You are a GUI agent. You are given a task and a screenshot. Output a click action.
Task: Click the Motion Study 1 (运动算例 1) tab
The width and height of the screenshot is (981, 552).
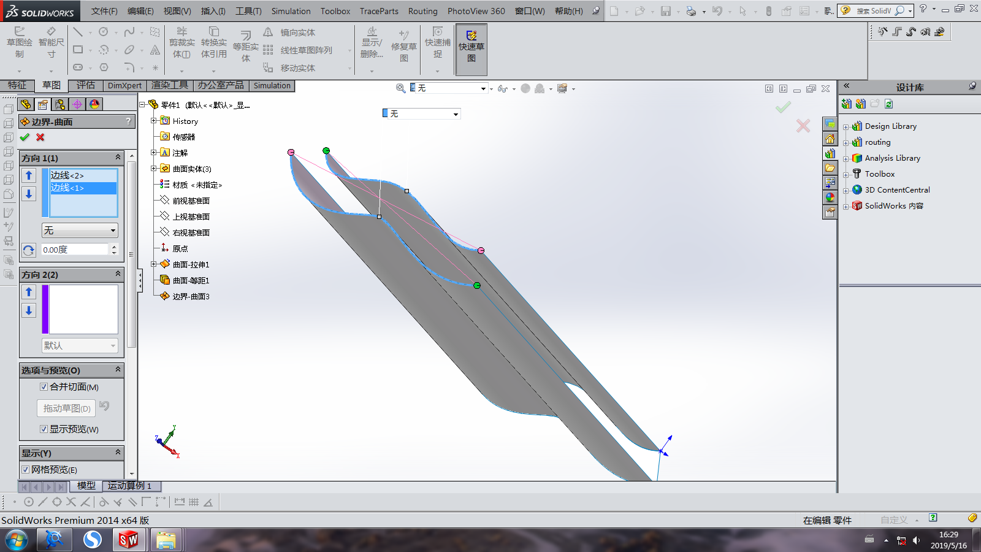129,486
